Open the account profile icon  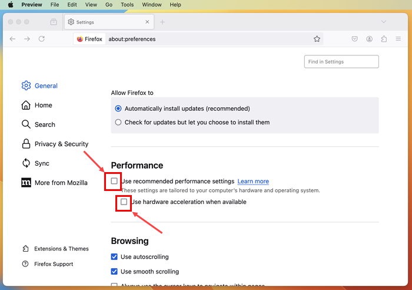pyautogui.click(x=369, y=39)
